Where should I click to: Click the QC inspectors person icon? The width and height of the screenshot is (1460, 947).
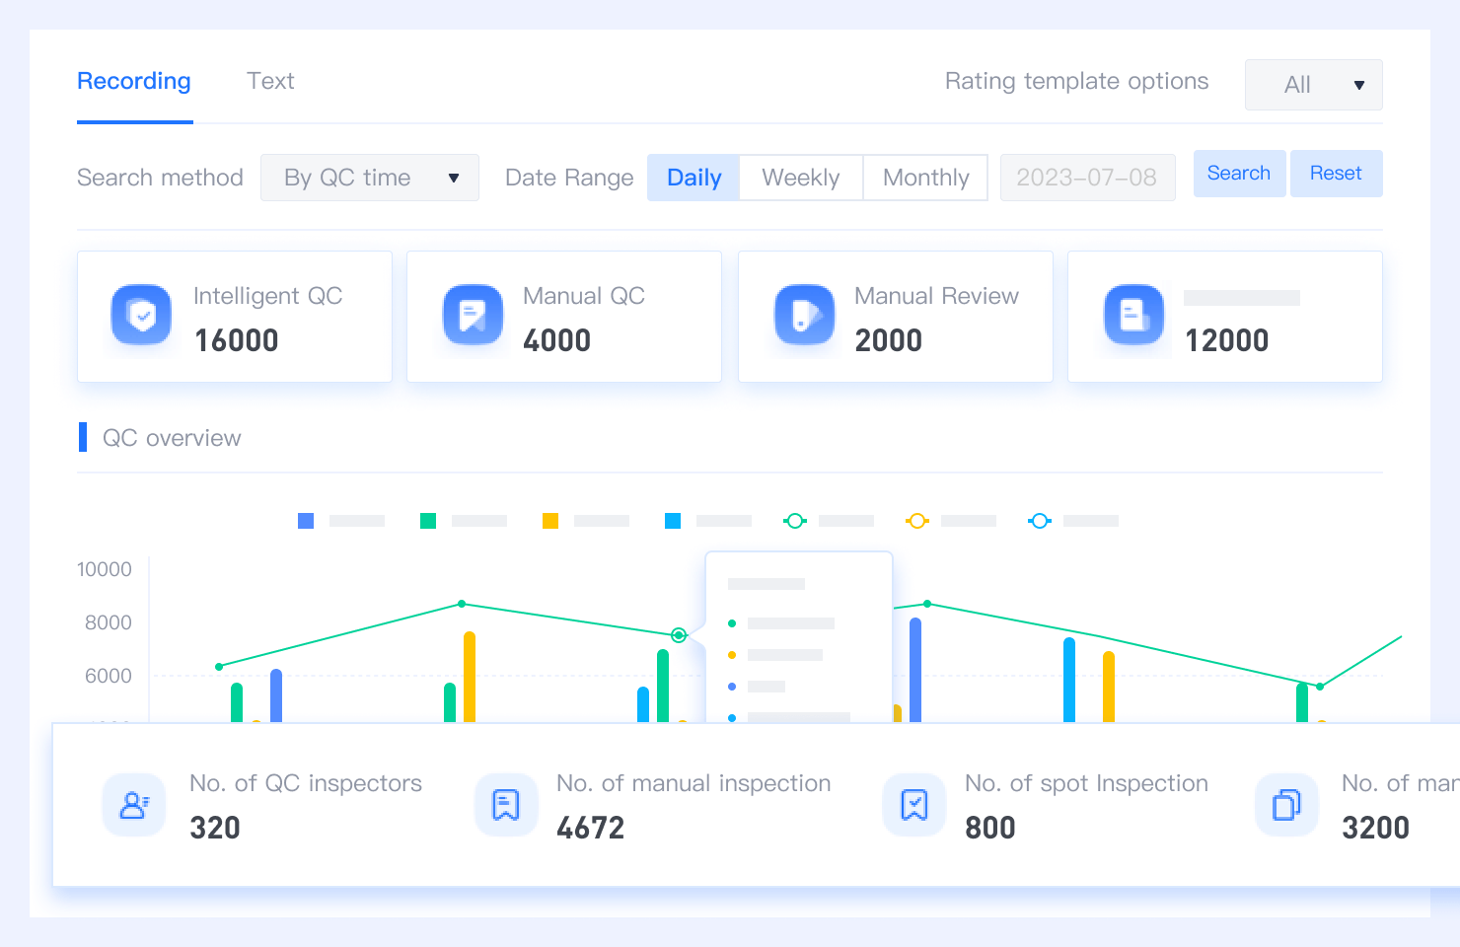tap(134, 805)
